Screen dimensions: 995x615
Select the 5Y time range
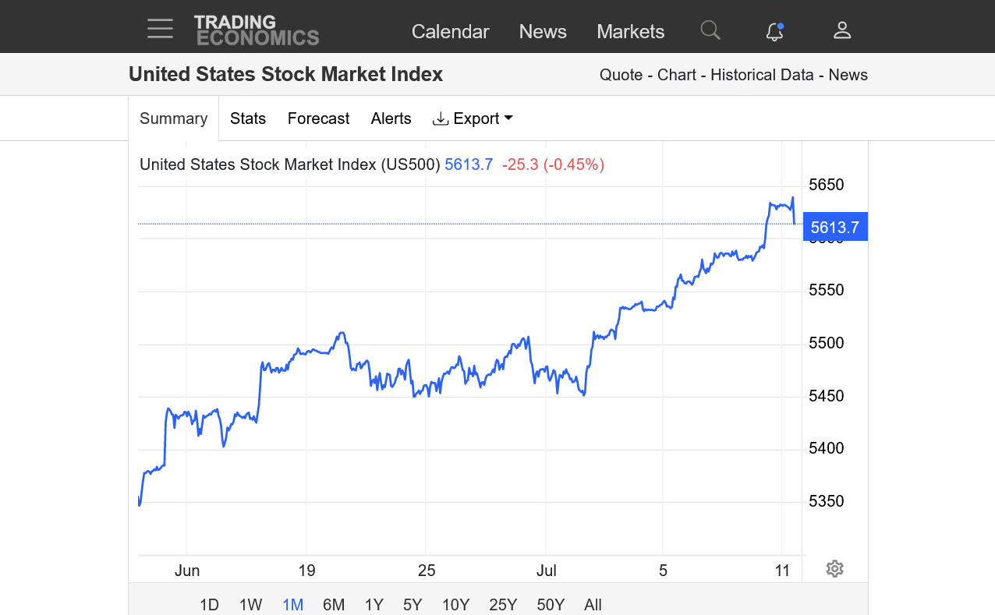[413, 605]
